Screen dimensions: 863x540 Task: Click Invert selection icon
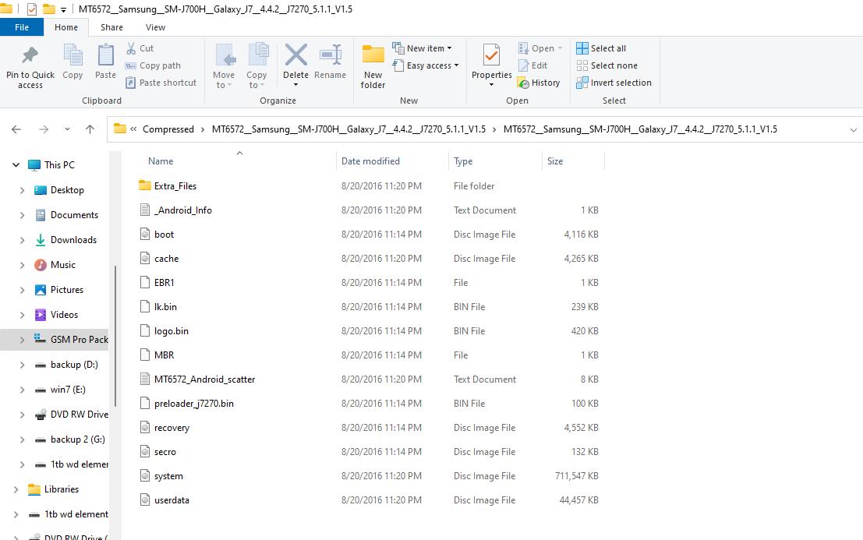click(x=582, y=83)
